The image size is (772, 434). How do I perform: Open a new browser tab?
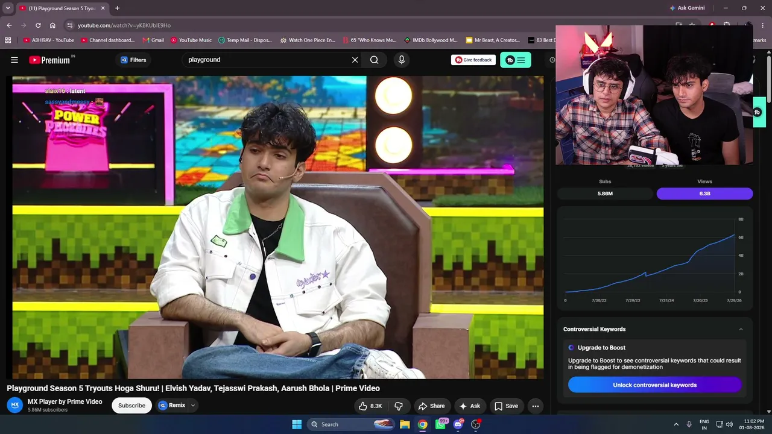click(x=117, y=8)
